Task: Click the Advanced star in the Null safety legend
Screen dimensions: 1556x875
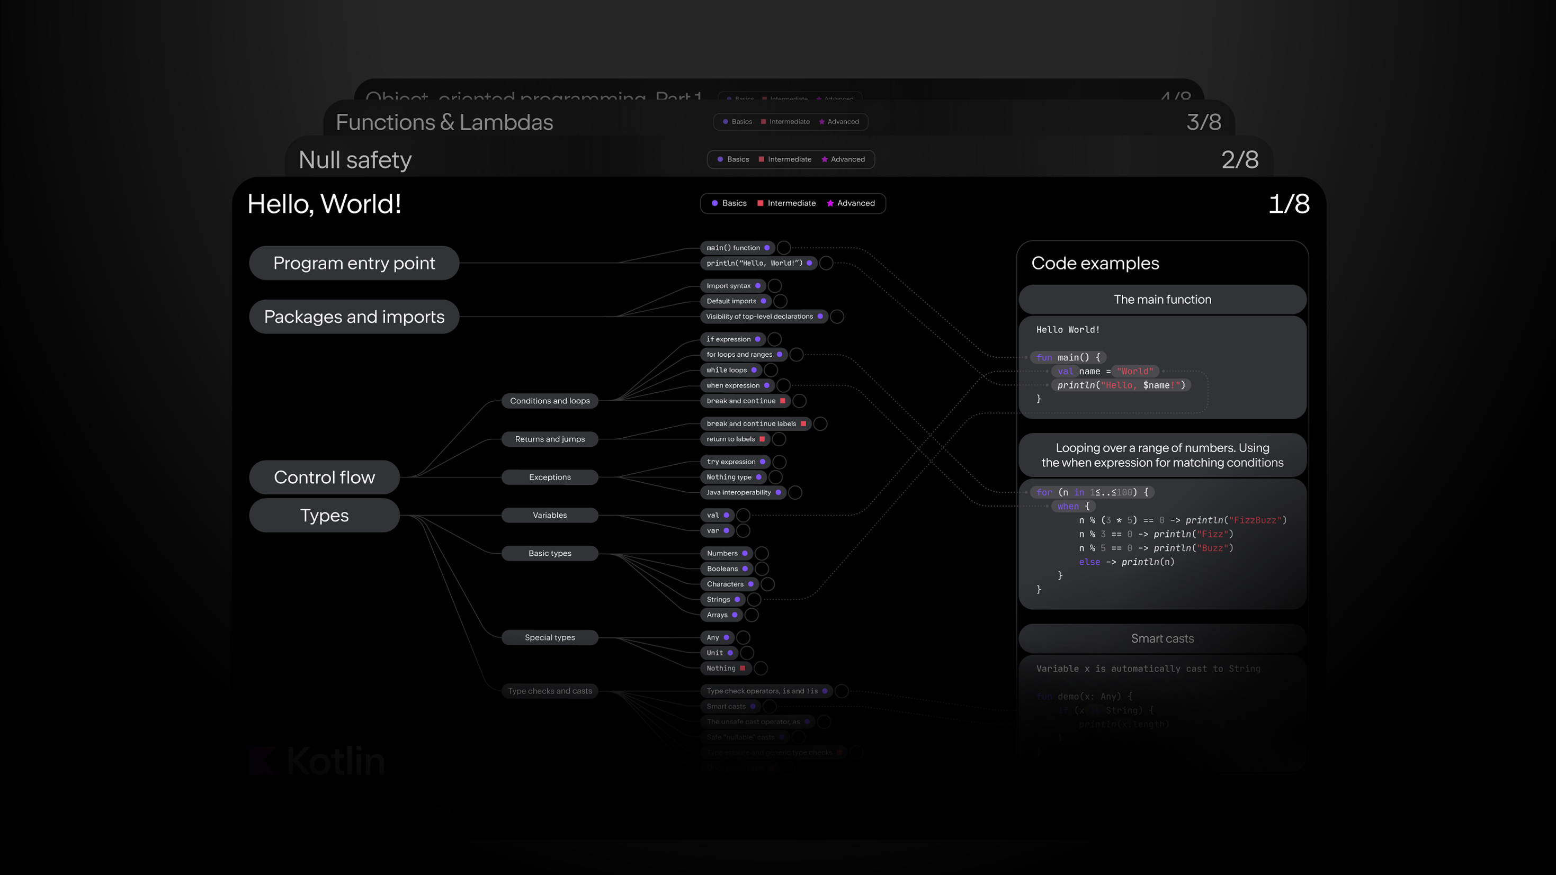Action: click(x=824, y=159)
